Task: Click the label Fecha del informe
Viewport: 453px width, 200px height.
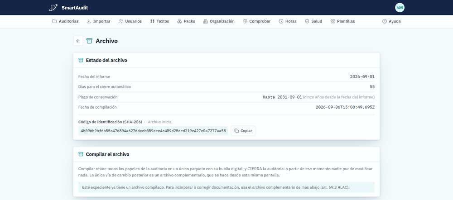Action: click(94, 77)
